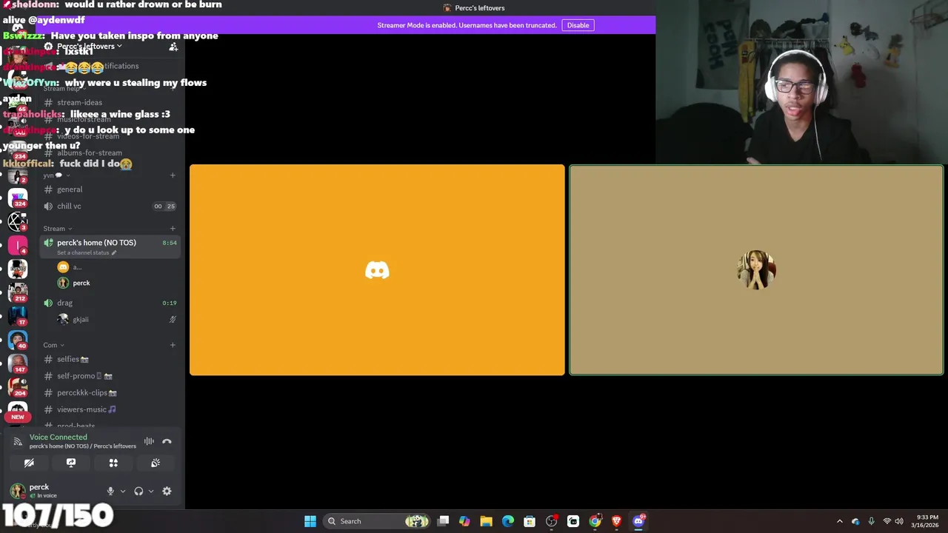Open the headphone output options arrow
The height and width of the screenshot is (533, 948).
pos(151,491)
